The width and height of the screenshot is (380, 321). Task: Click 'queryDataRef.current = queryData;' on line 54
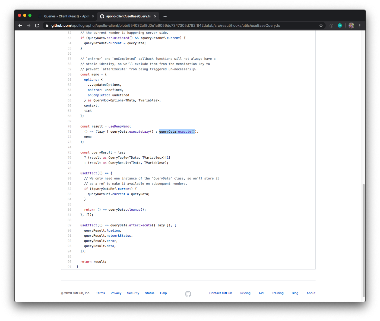[115, 43]
